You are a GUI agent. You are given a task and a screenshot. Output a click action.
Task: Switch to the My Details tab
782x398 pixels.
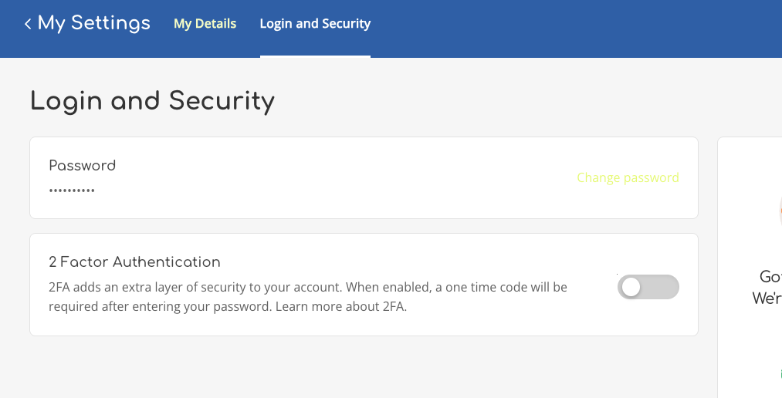[x=205, y=24]
